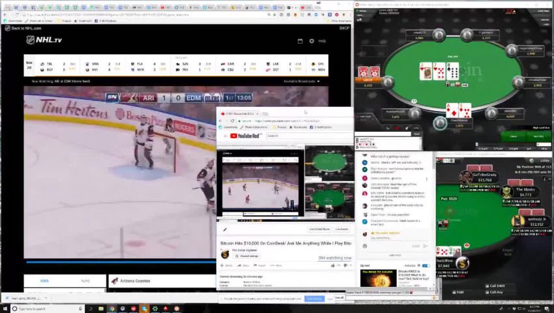This screenshot has width=554, height=313.
Task: Open the More menu under the video
Action: tap(276, 265)
